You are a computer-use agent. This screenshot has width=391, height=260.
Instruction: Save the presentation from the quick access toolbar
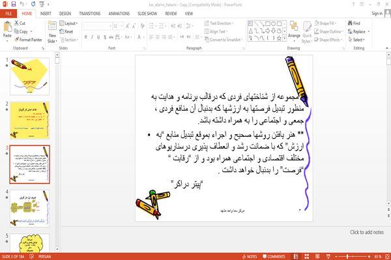[14, 4]
